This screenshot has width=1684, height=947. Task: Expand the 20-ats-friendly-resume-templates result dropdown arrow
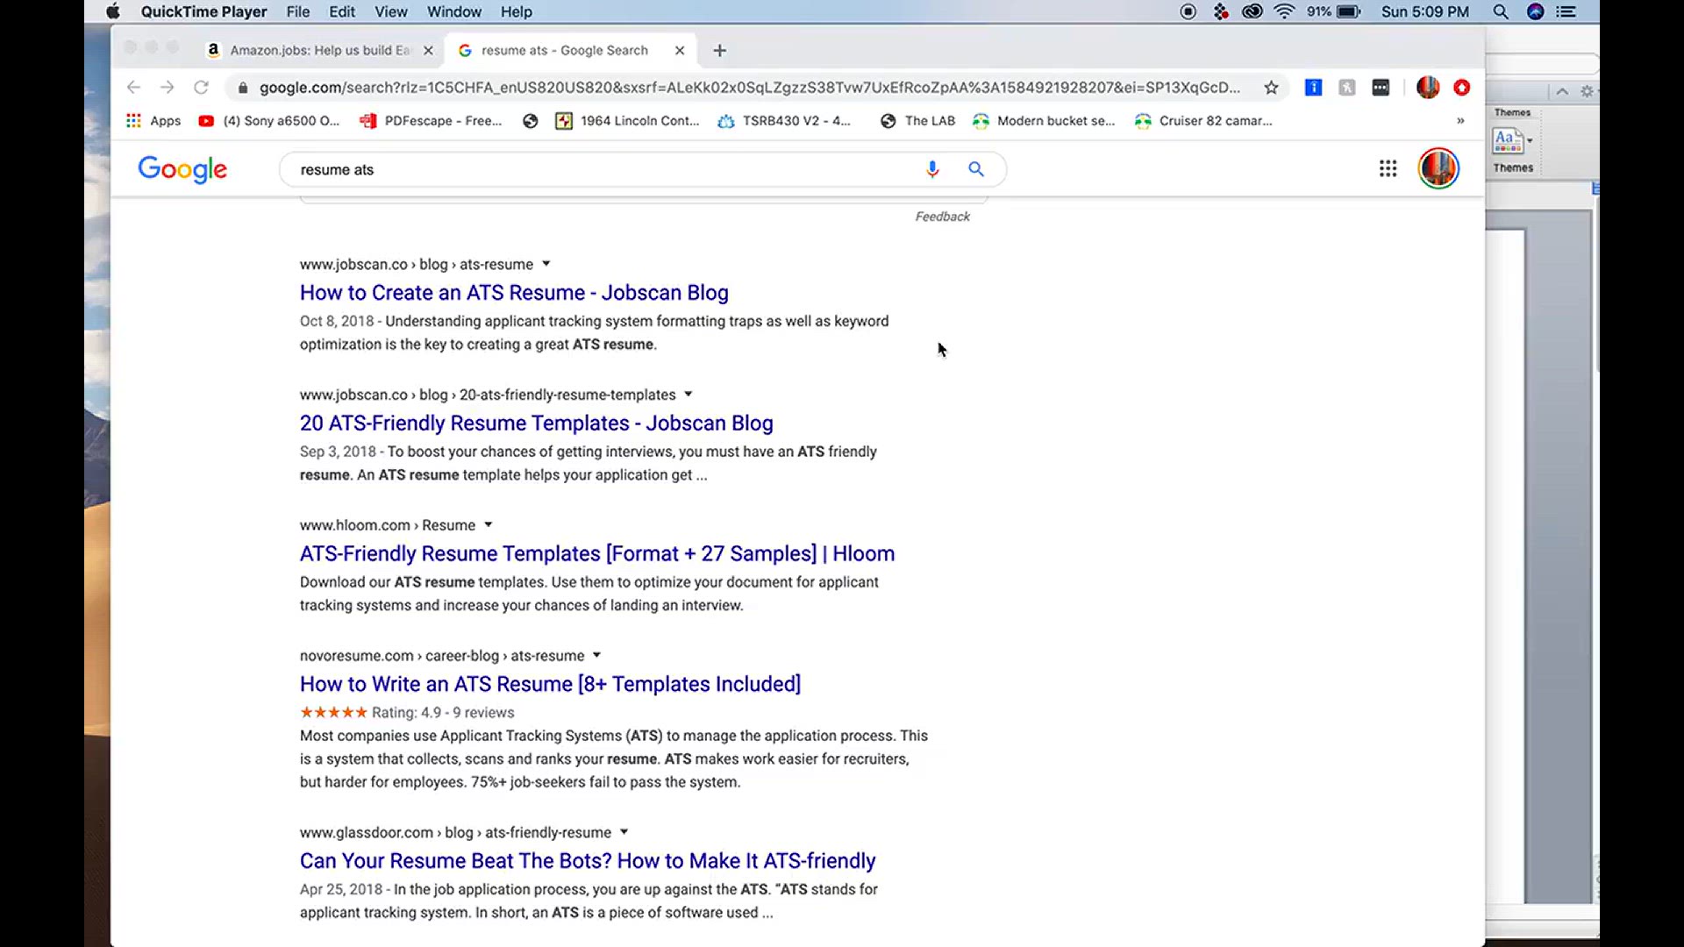tap(689, 395)
